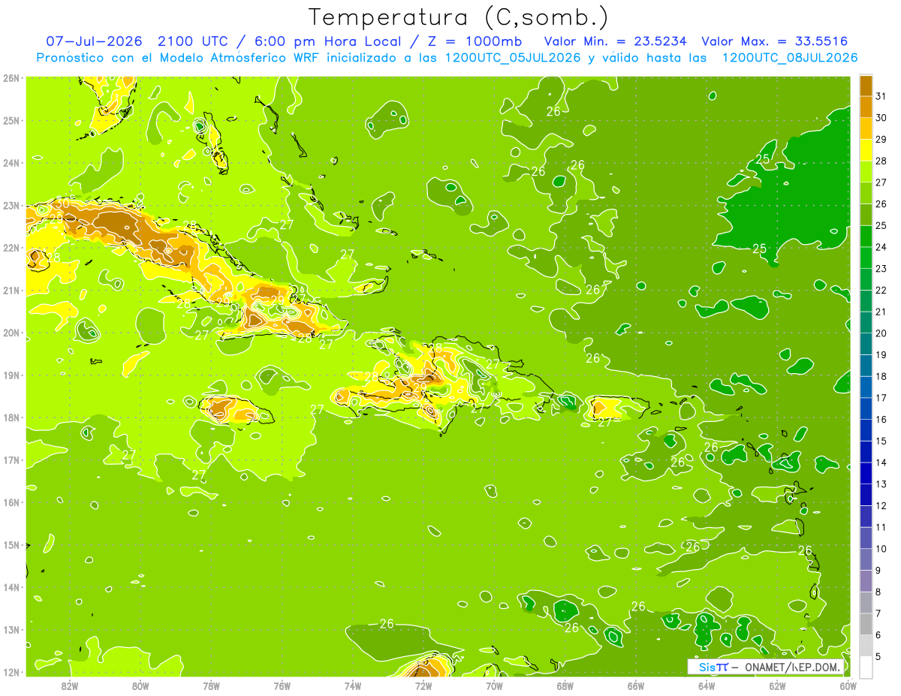Click the "74W" longitude axis label
901x696 pixels.
point(353,685)
